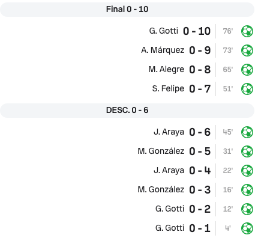Open J. Araya on the 0 - 6 goal
The image size is (258, 241).
coord(169,132)
